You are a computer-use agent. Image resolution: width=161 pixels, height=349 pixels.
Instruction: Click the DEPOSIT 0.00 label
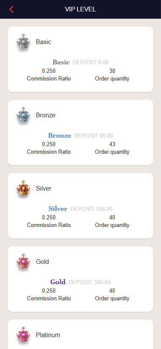(x=90, y=62)
